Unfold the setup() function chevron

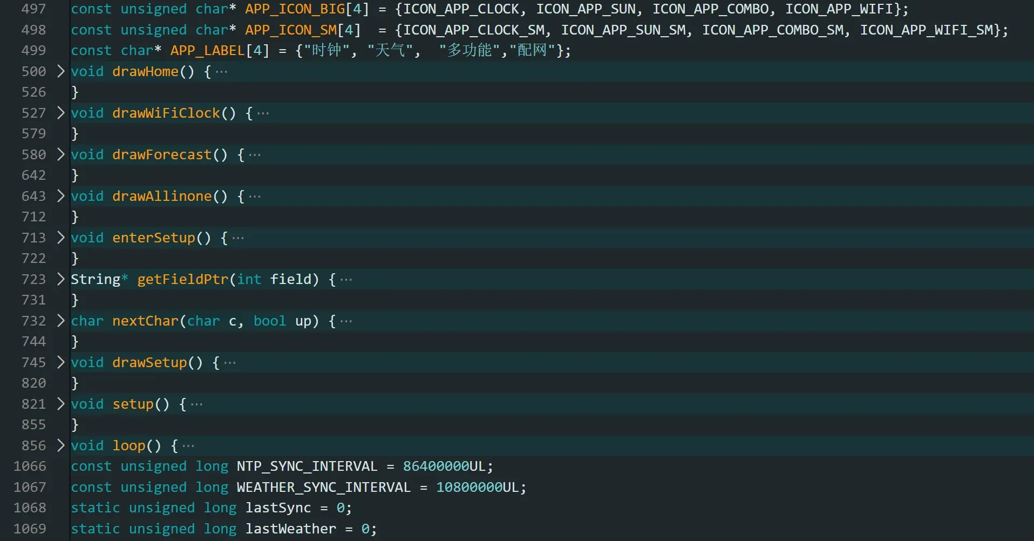[60, 404]
